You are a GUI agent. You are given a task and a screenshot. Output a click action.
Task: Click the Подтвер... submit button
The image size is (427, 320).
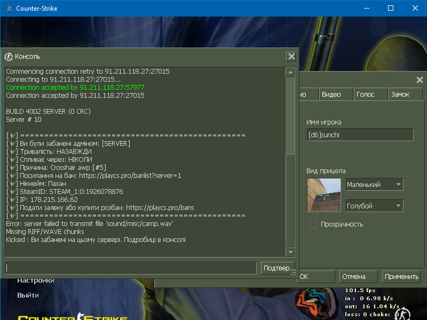278,268
